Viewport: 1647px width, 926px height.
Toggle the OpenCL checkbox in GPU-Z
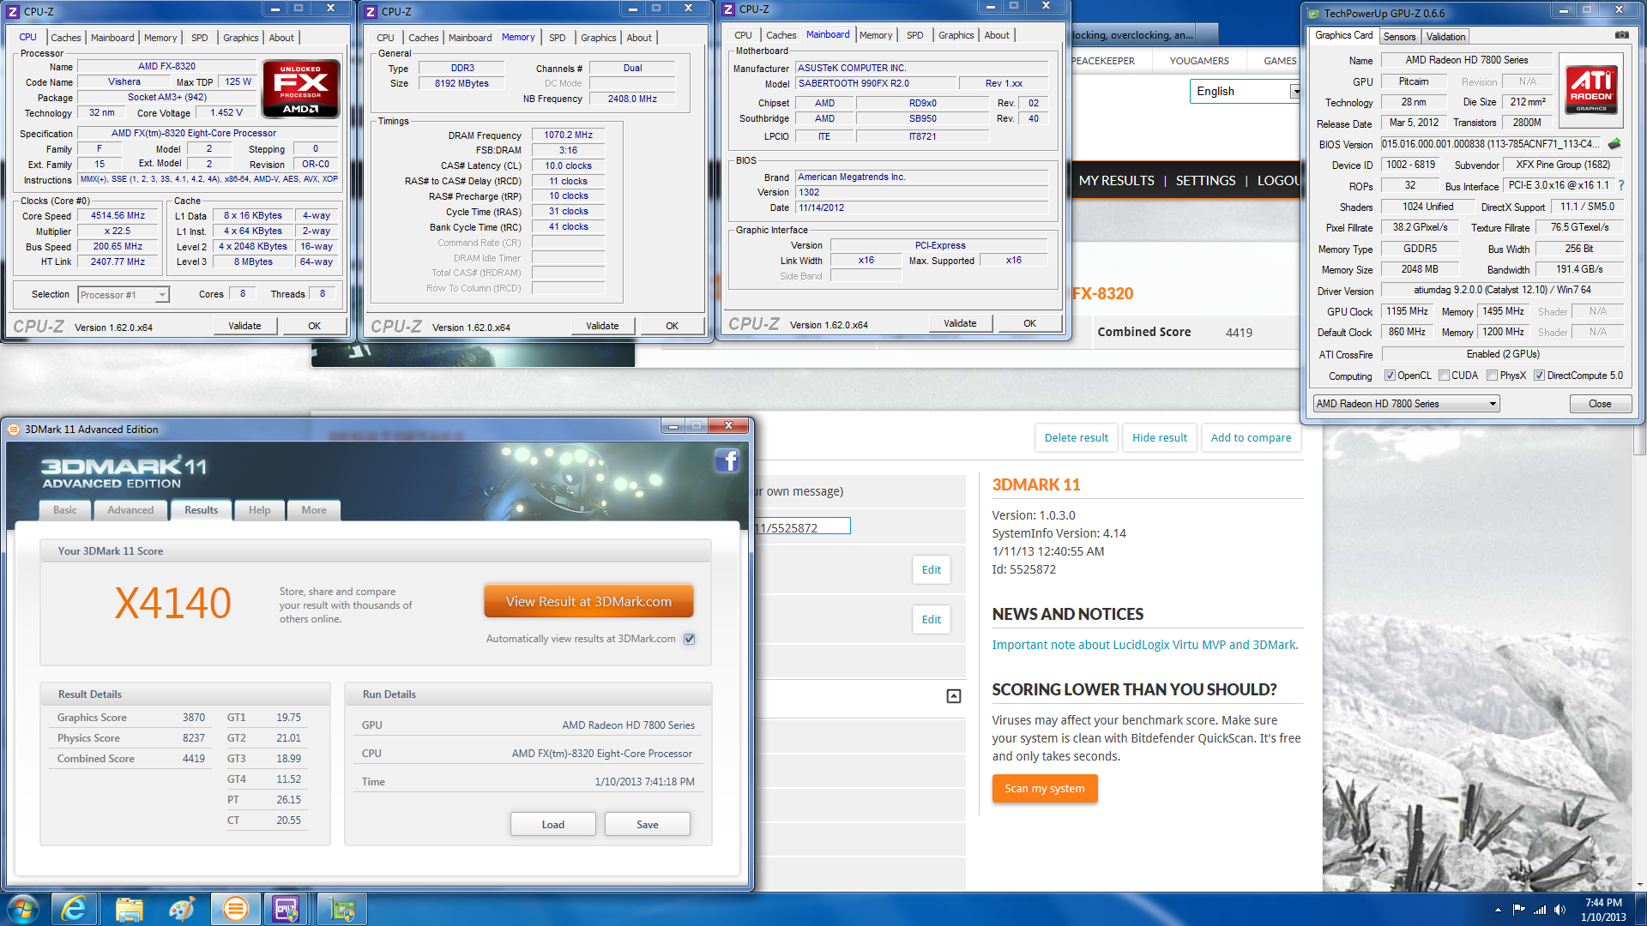click(x=1390, y=376)
